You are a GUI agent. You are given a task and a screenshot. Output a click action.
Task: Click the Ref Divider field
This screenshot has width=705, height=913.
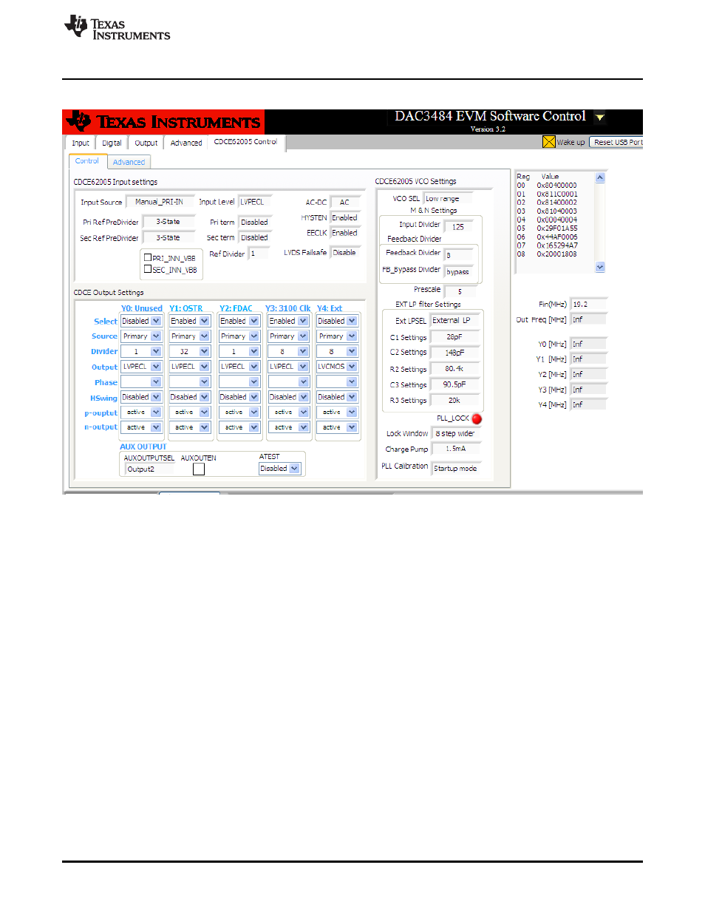coord(259,254)
